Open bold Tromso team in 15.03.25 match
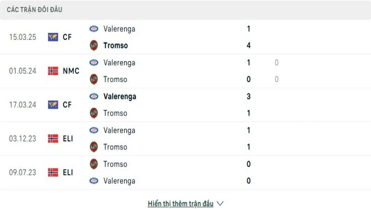 115,46
